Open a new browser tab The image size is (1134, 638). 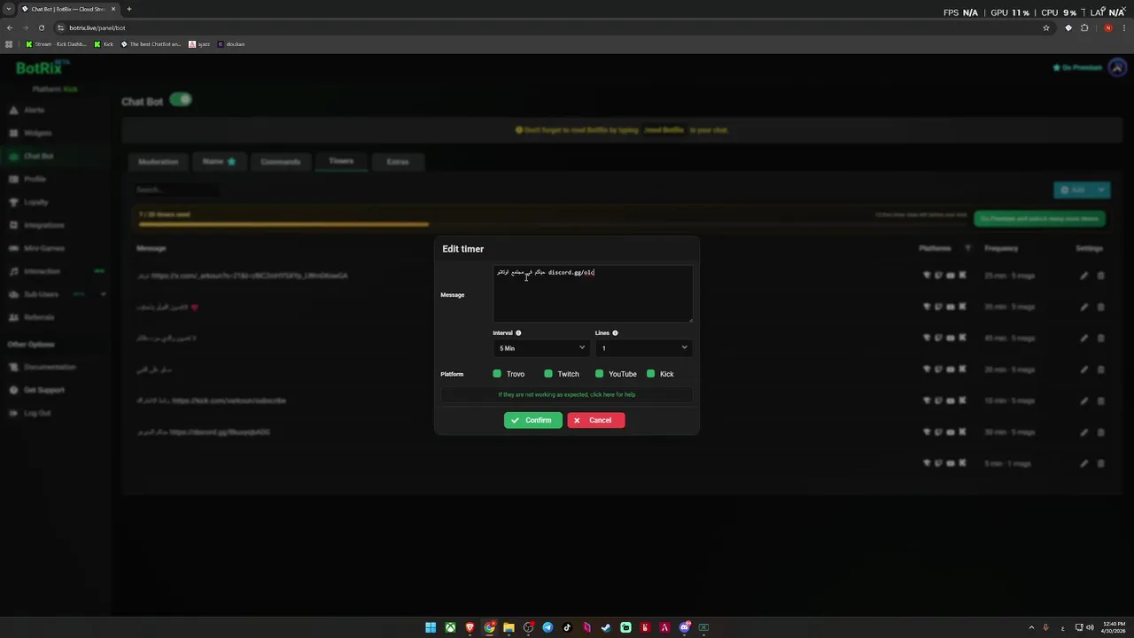(128, 9)
